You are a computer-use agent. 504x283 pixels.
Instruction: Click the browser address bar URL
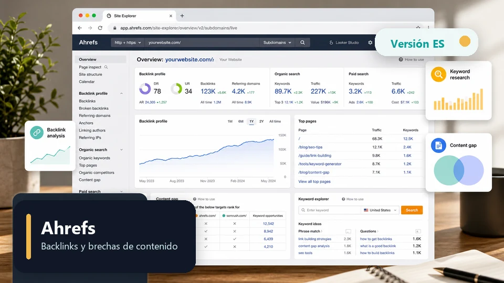point(178,28)
